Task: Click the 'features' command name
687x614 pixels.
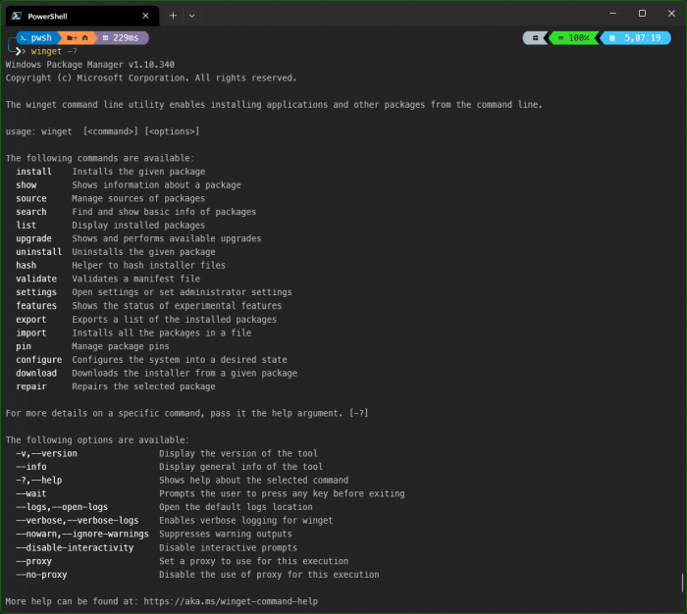Action: [x=36, y=306]
